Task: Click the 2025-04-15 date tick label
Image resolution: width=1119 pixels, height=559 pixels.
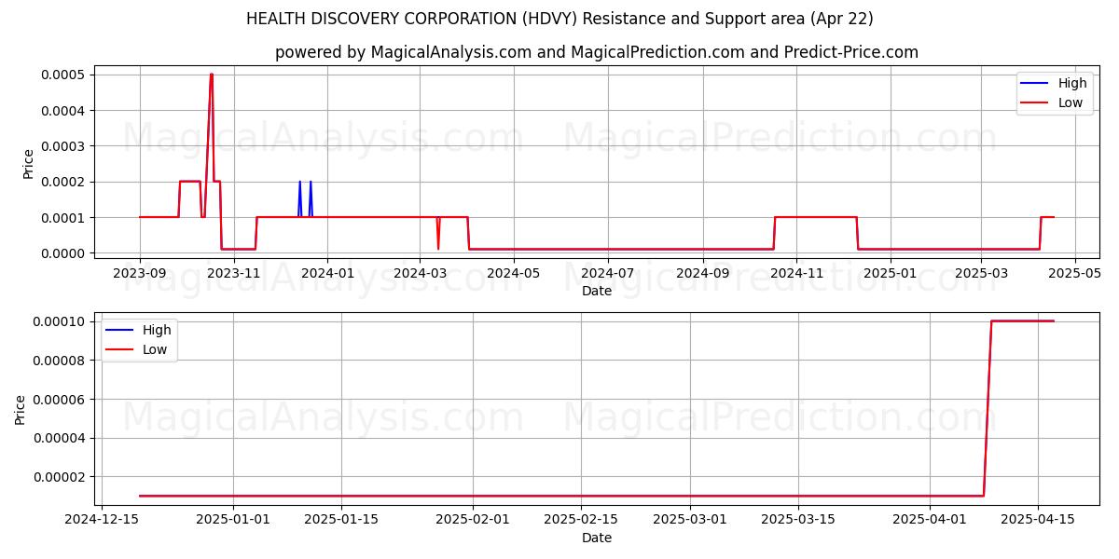Action: [x=1038, y=520]
